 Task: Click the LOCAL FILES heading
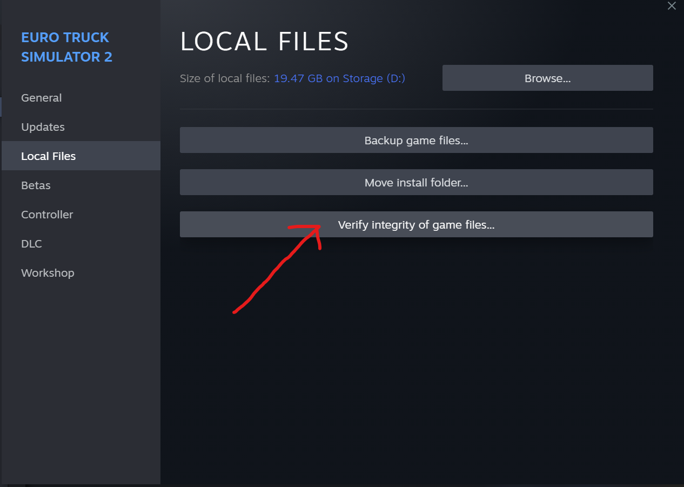[x=264, y=42]
